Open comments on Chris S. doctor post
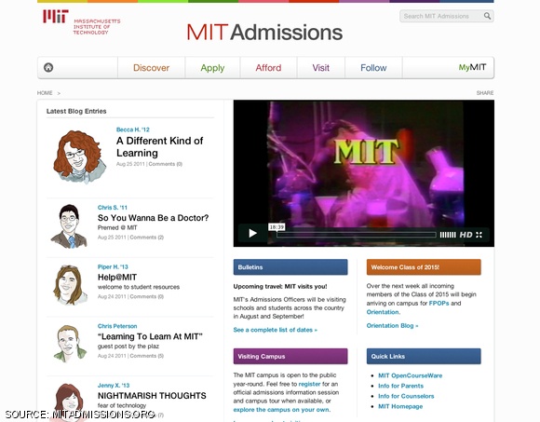Image resolution: width=540 pixels, height=422 pixels. point(147,238)
